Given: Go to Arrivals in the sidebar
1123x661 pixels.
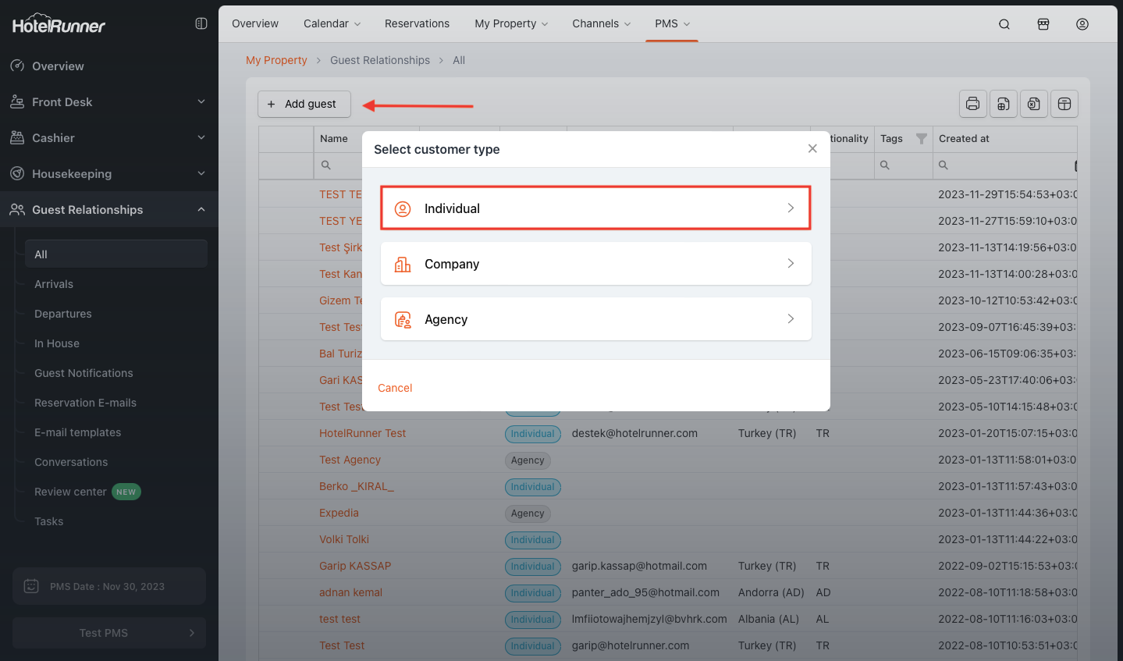Looking at the screenshot, I should [x=54, y=284].
